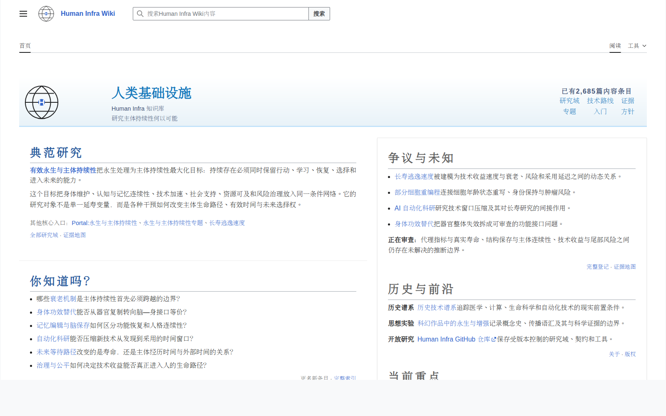Open the 全部研究域 link
666x416 pixels.
click(x=44, y=235)
